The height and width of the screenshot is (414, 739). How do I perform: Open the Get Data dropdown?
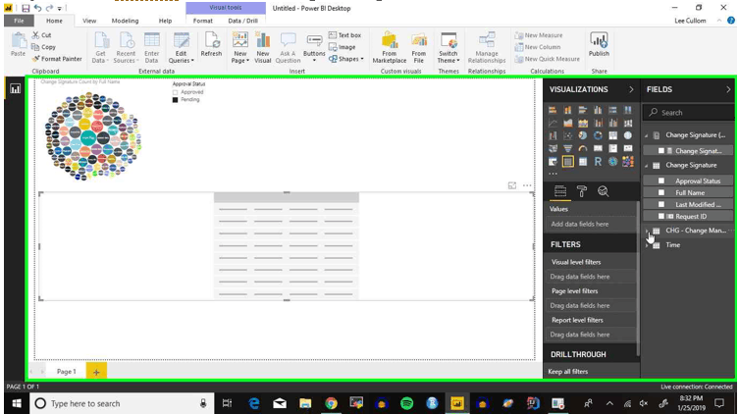[x=100, y=47]
